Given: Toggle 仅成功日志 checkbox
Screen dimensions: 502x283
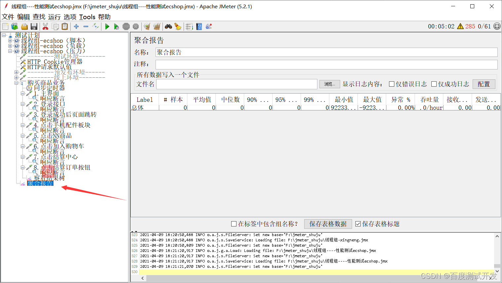Looking at the screenshot, I should pos(434,84).
